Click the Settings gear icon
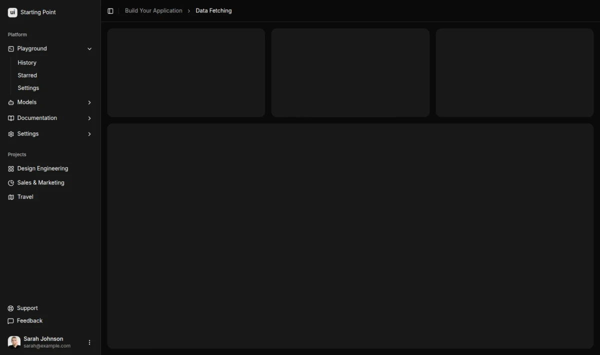 coord(11,134)
